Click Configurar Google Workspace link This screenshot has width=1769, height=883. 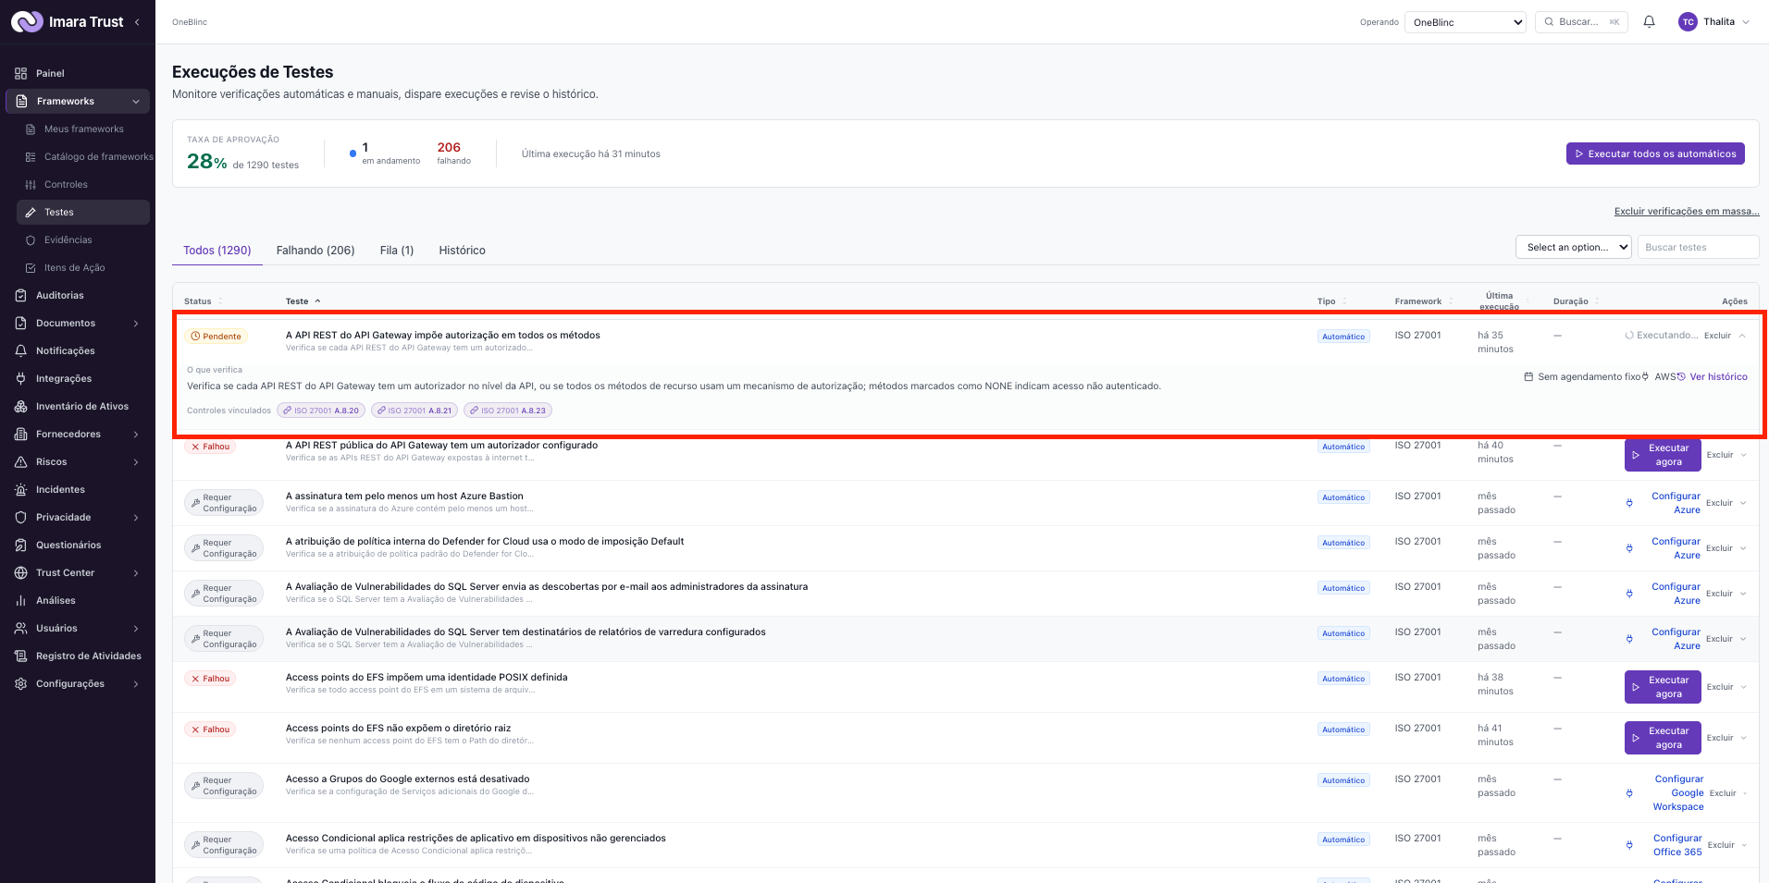[x=1678, y=793]
